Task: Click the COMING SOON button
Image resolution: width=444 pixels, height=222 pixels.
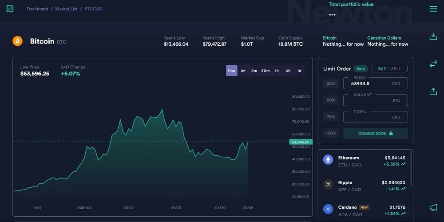Action: click(376, 133)
